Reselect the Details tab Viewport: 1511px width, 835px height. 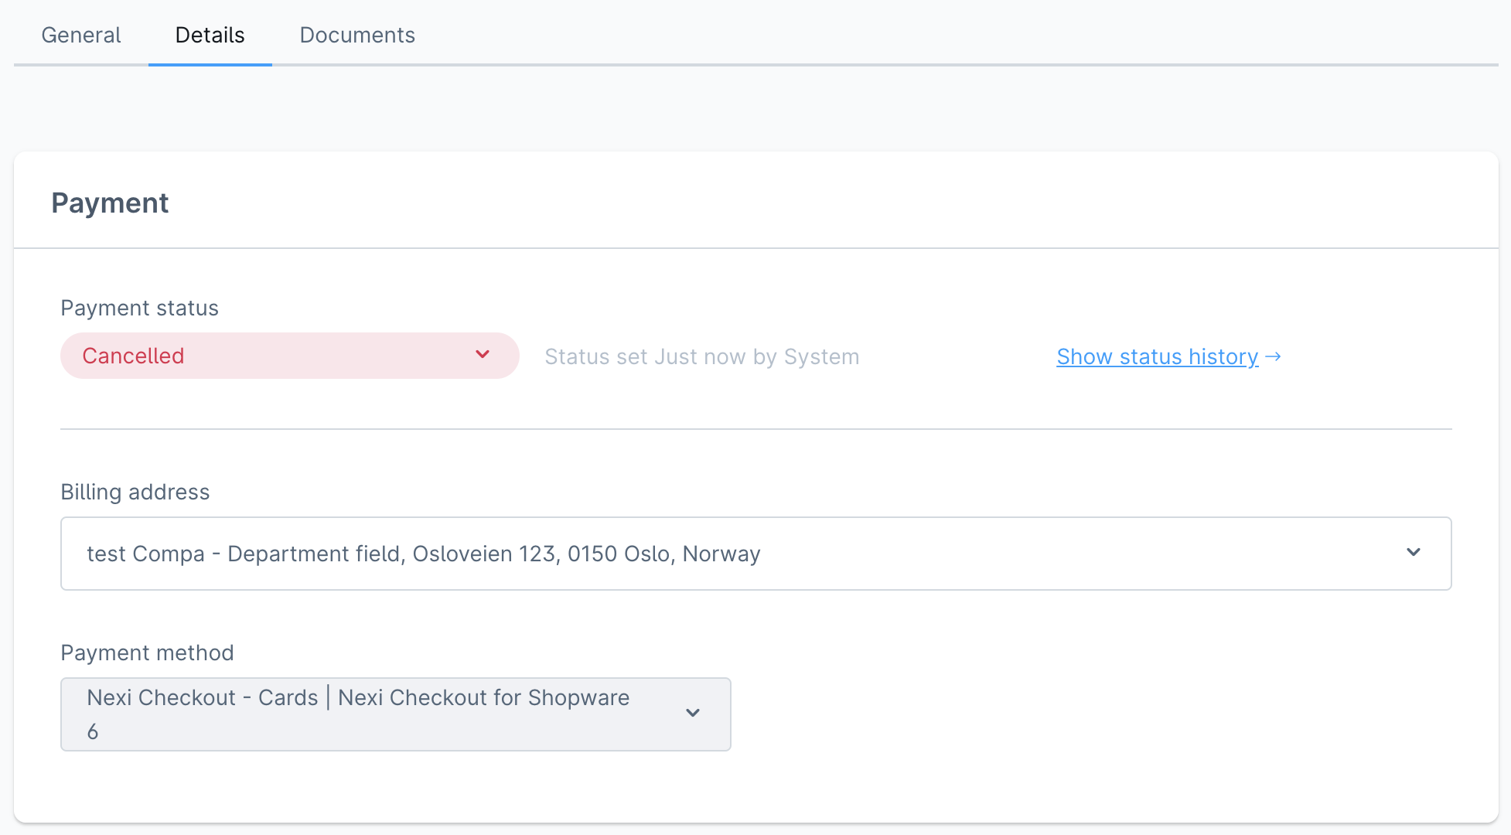point(209,35)
